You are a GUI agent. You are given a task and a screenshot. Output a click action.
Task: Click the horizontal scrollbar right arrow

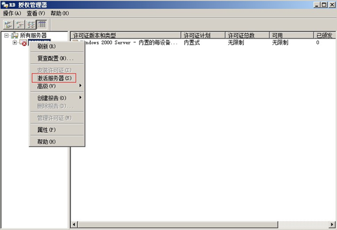[332, 225]
